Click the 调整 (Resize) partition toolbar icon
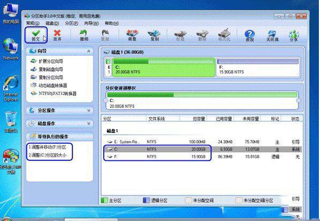 [x=132, y=35]
